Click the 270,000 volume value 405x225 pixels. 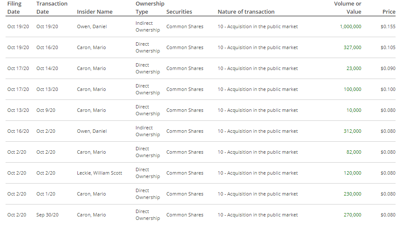[352, 215]
